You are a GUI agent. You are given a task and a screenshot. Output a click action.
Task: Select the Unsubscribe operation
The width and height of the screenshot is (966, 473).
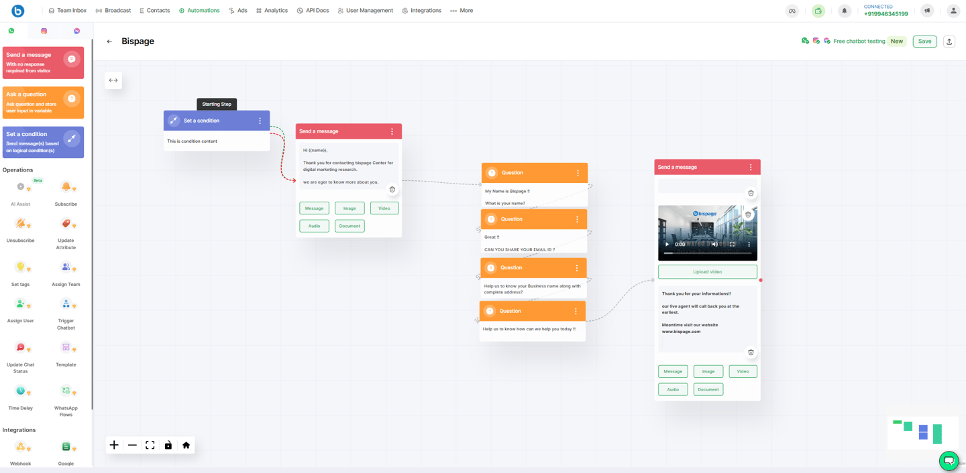[21, 230]
